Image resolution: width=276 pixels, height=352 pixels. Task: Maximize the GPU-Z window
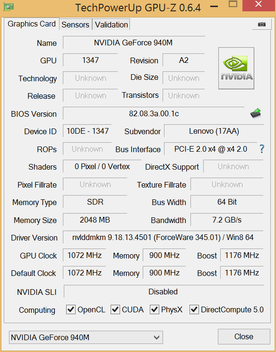coord(233,4)
